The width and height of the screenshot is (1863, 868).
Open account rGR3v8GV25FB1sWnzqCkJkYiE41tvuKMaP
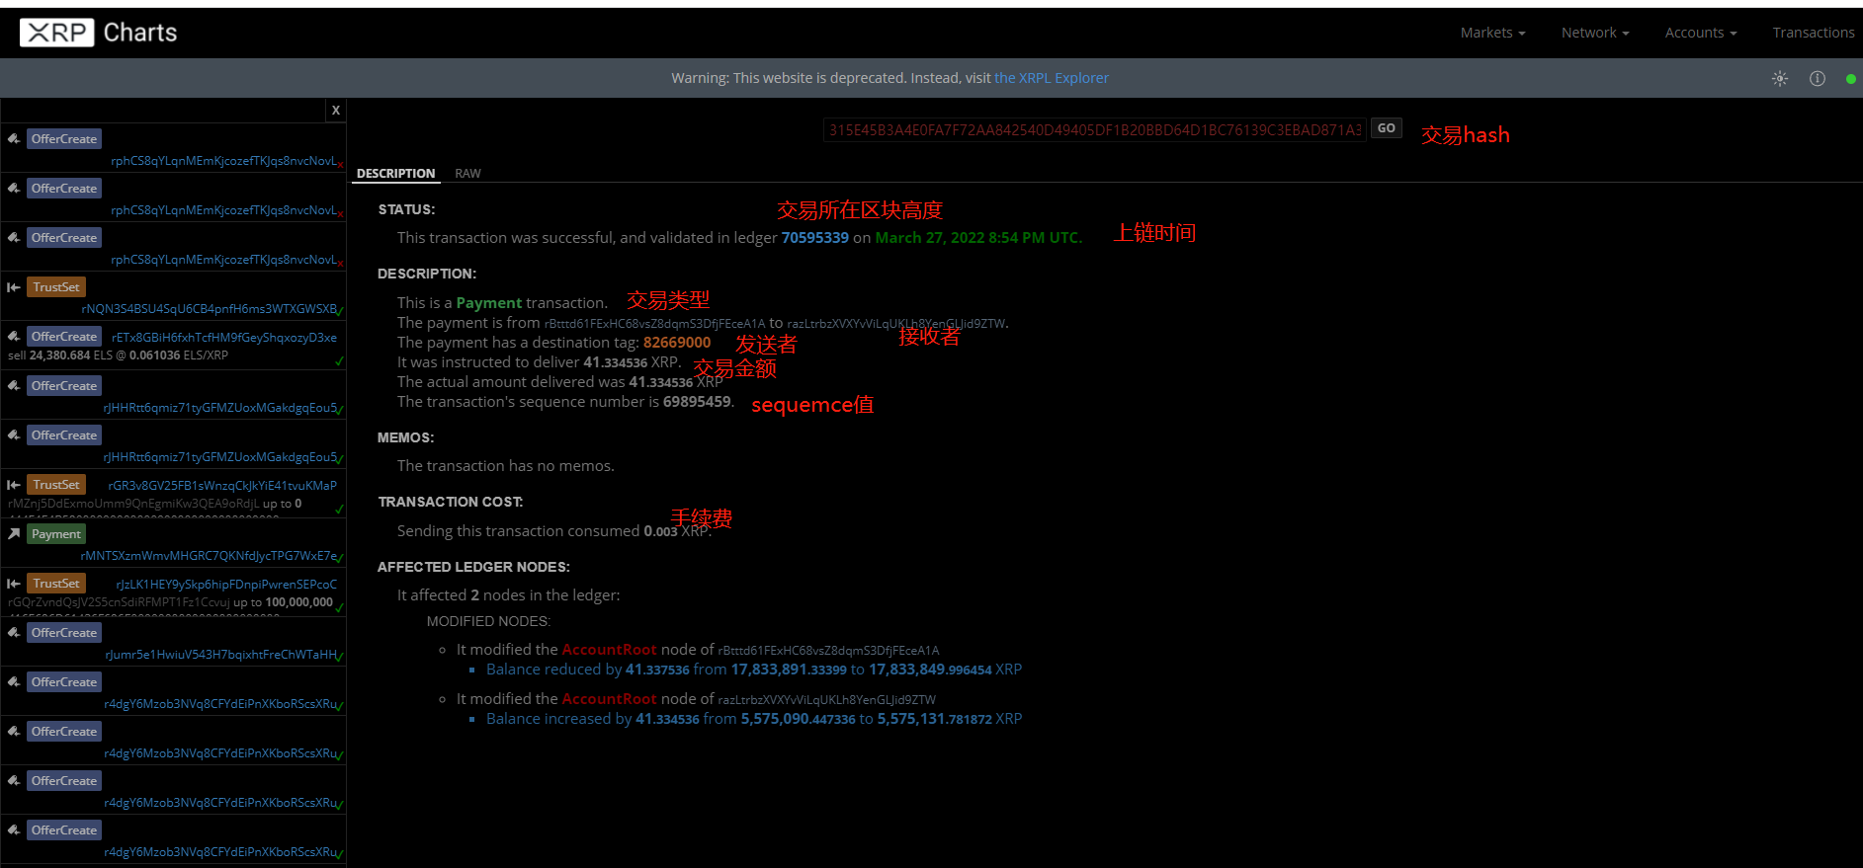[222, 486]
